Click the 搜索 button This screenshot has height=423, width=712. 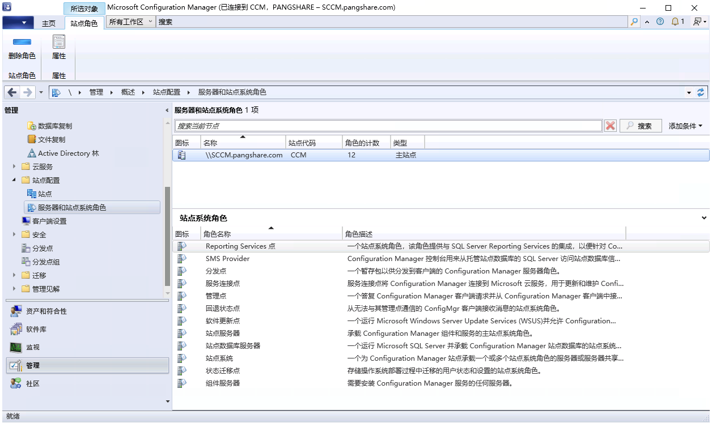(x=641, y=126)
